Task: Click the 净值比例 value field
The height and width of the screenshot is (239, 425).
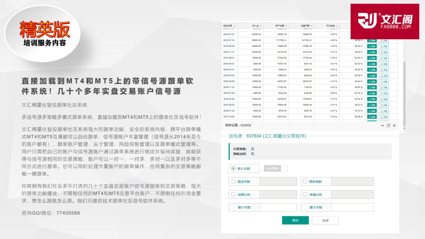Action: pyautogui.click(x=352, y=194)
